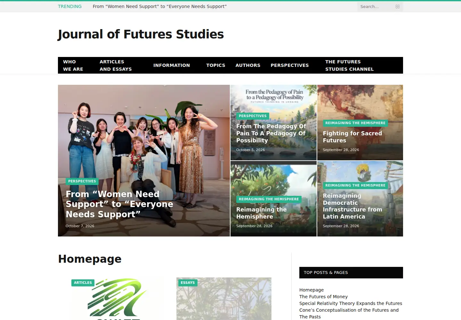Open the Information menu
The image size is (461, 320).
point(171,65)
